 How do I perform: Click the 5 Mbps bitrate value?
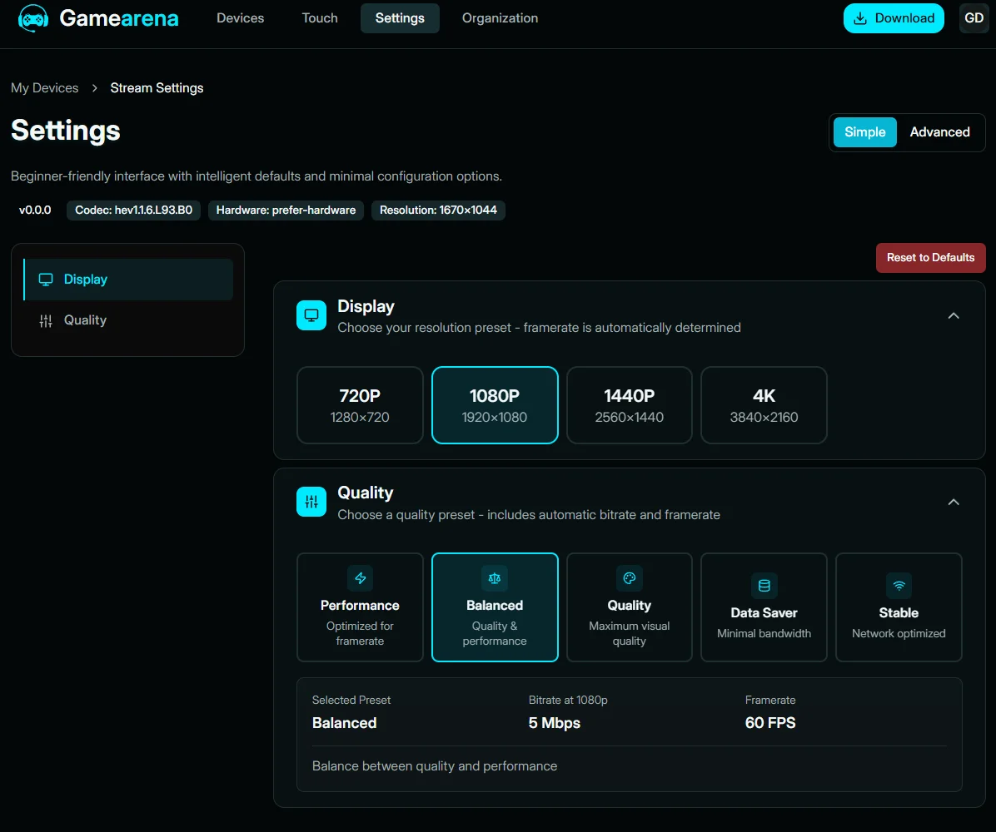point(555,723)
